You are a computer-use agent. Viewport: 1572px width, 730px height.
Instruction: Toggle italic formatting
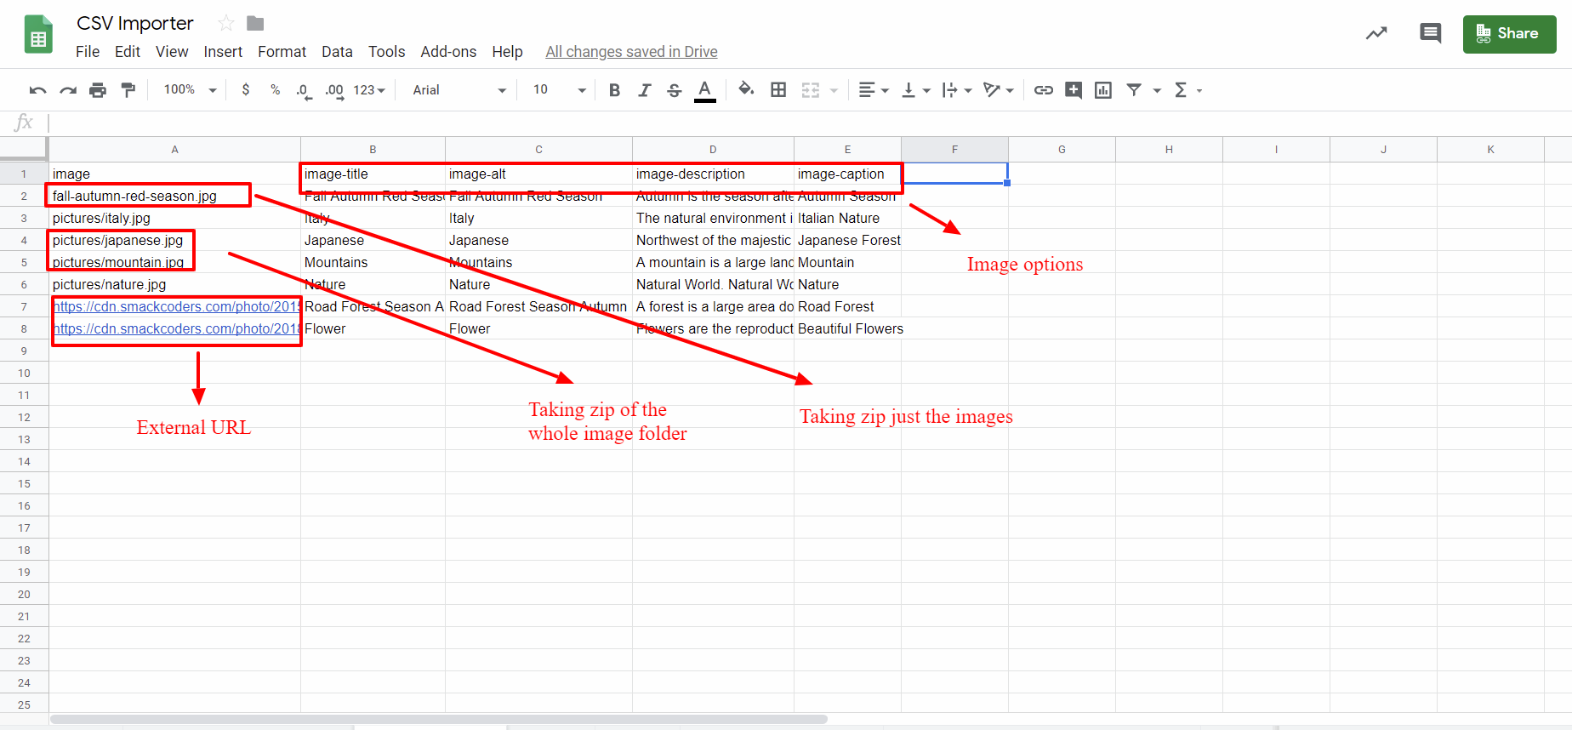[644, 90]
